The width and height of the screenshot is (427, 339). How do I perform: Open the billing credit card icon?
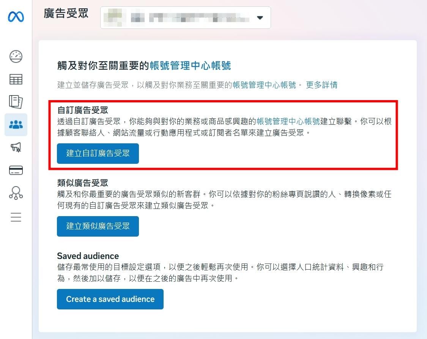(x=16, y=170)
